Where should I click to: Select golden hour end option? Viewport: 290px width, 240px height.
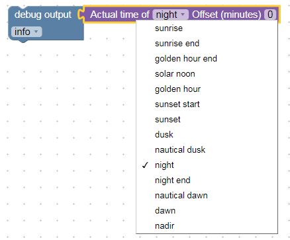coord(207,59)
